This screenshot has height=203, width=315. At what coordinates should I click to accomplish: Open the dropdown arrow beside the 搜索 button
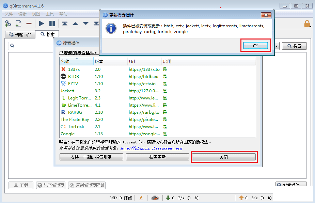[x=277, y=46]
